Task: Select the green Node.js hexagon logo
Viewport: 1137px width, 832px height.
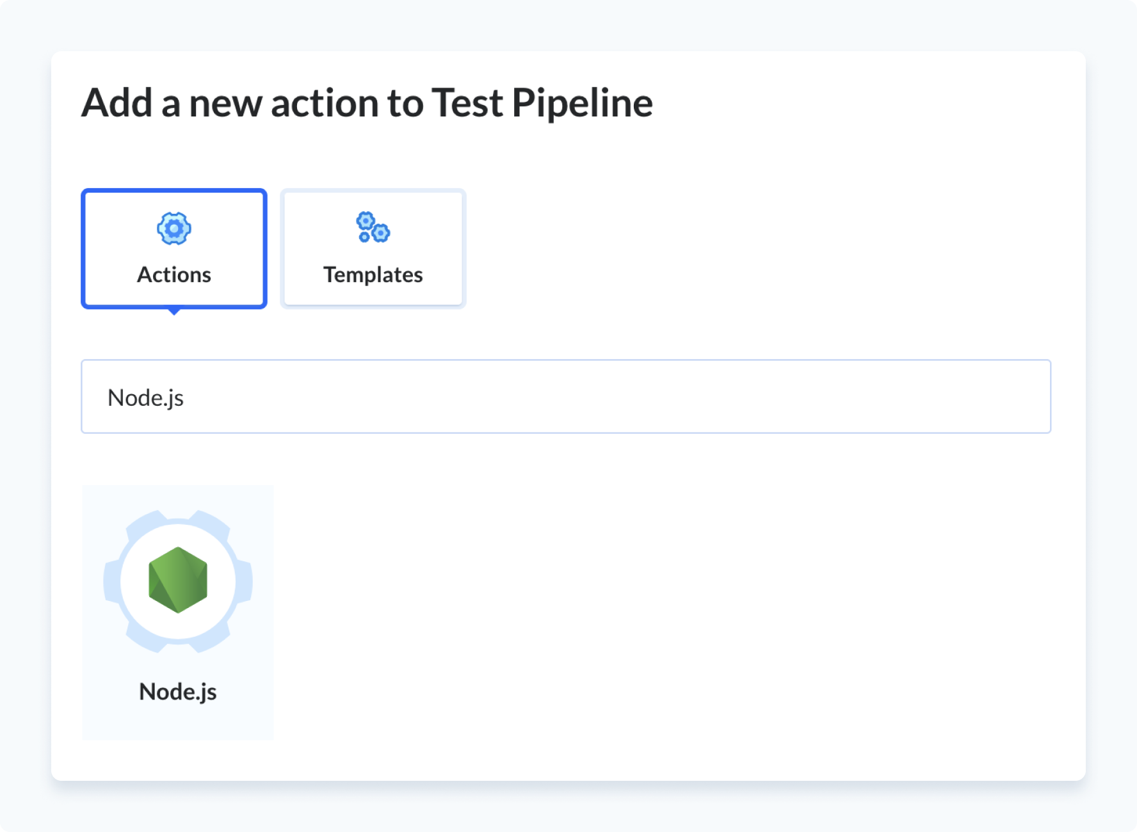Action: coord(177,581)
